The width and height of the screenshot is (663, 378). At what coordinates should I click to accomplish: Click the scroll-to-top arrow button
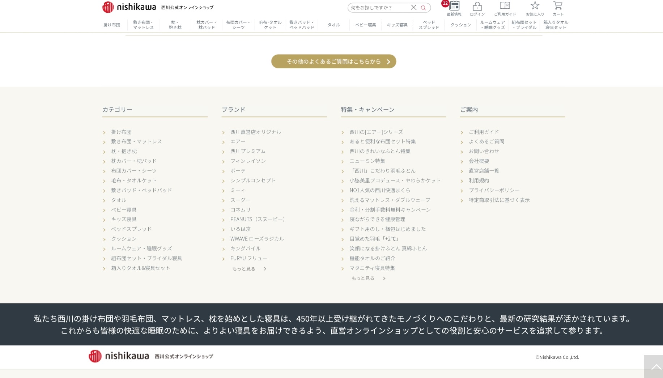(x=654, y=367)
